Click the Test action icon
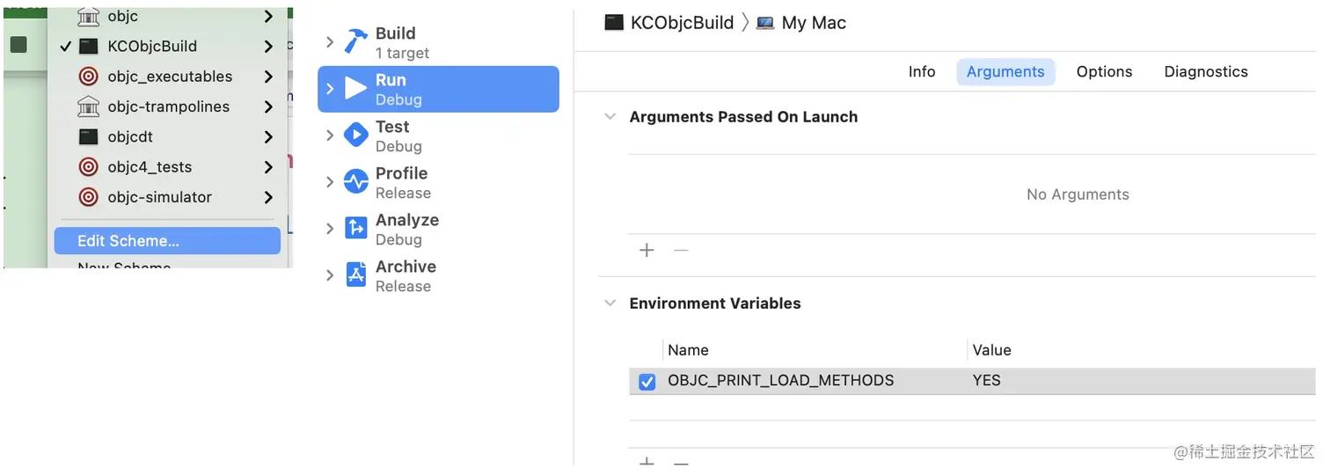 pyautogui.click(x=355, y=135)
